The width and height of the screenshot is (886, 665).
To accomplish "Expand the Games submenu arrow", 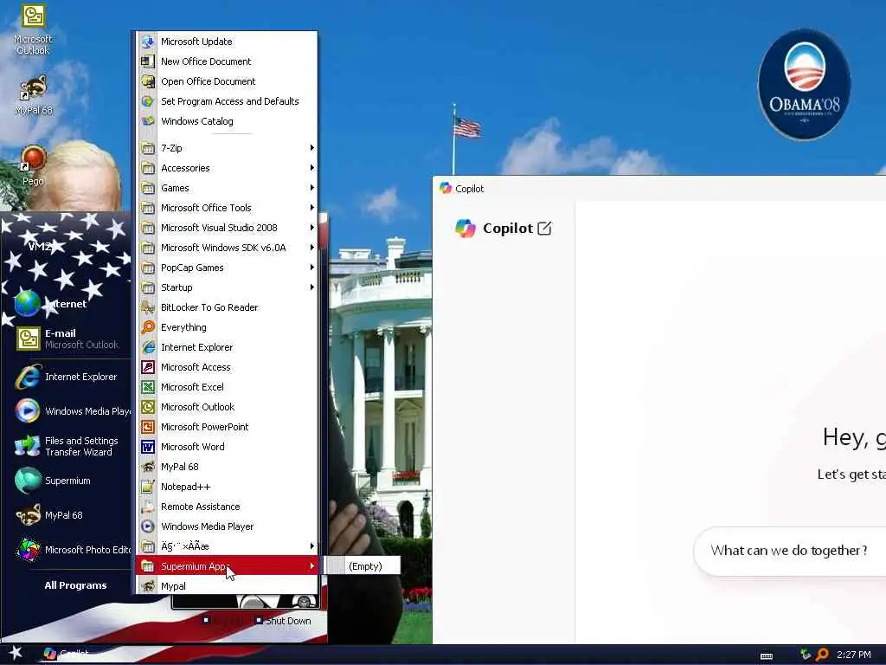I will 311,188.
